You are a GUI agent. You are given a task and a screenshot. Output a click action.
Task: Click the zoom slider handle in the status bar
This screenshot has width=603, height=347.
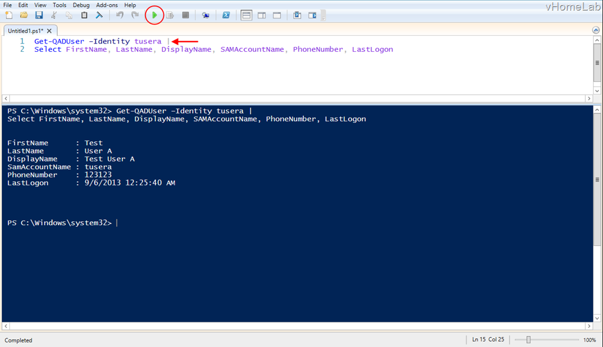[x=529, y=340]
